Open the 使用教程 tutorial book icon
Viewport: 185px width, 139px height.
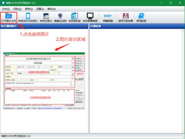pyautogui.click(x=141, y=15)
